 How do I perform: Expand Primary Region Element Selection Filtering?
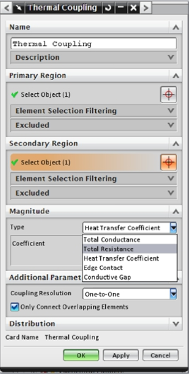point(94,111)
